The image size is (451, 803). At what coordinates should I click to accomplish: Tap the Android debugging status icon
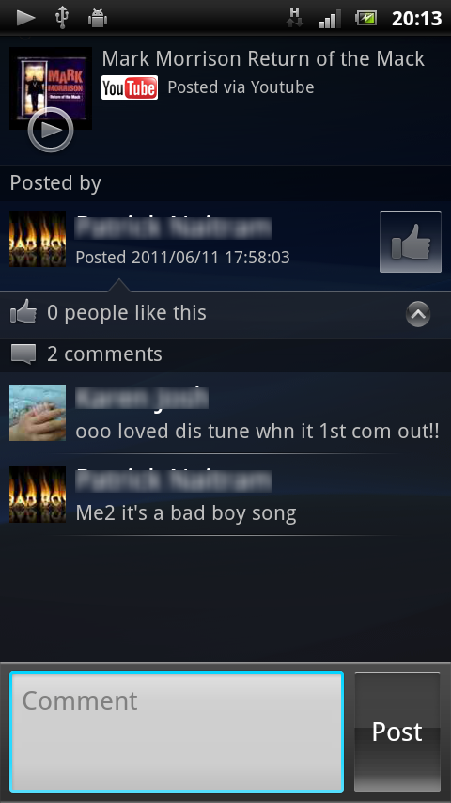(98, 19)
